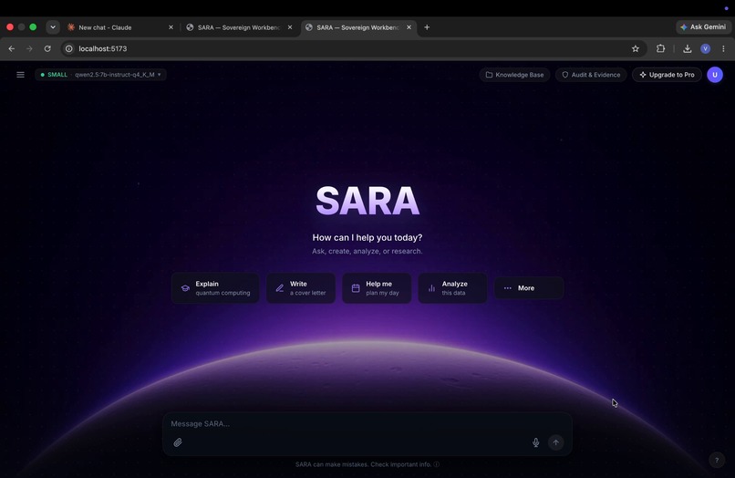Click Ask Gemini button
Viewport: 735px width, 478px height.
coord(704,27)
